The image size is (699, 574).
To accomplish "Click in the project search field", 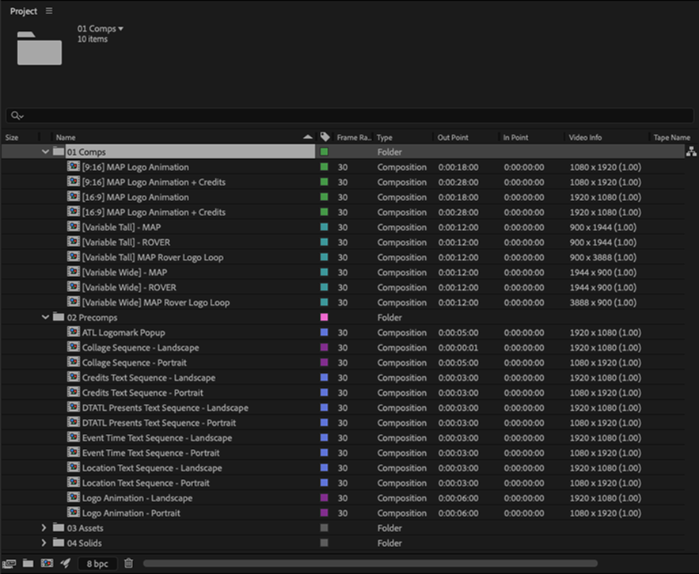I will coord(348,116).
